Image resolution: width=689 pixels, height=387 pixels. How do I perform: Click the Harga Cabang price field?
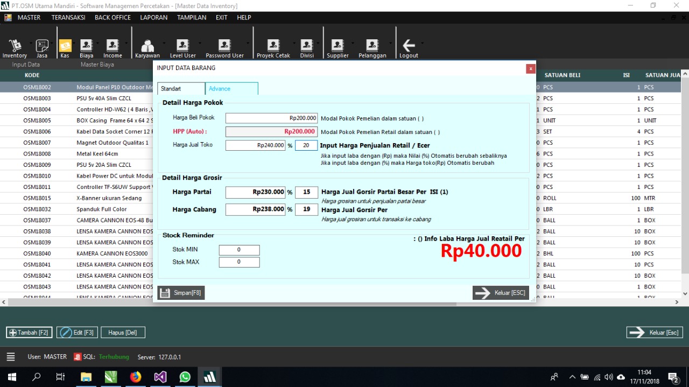(x=255, y=209)
